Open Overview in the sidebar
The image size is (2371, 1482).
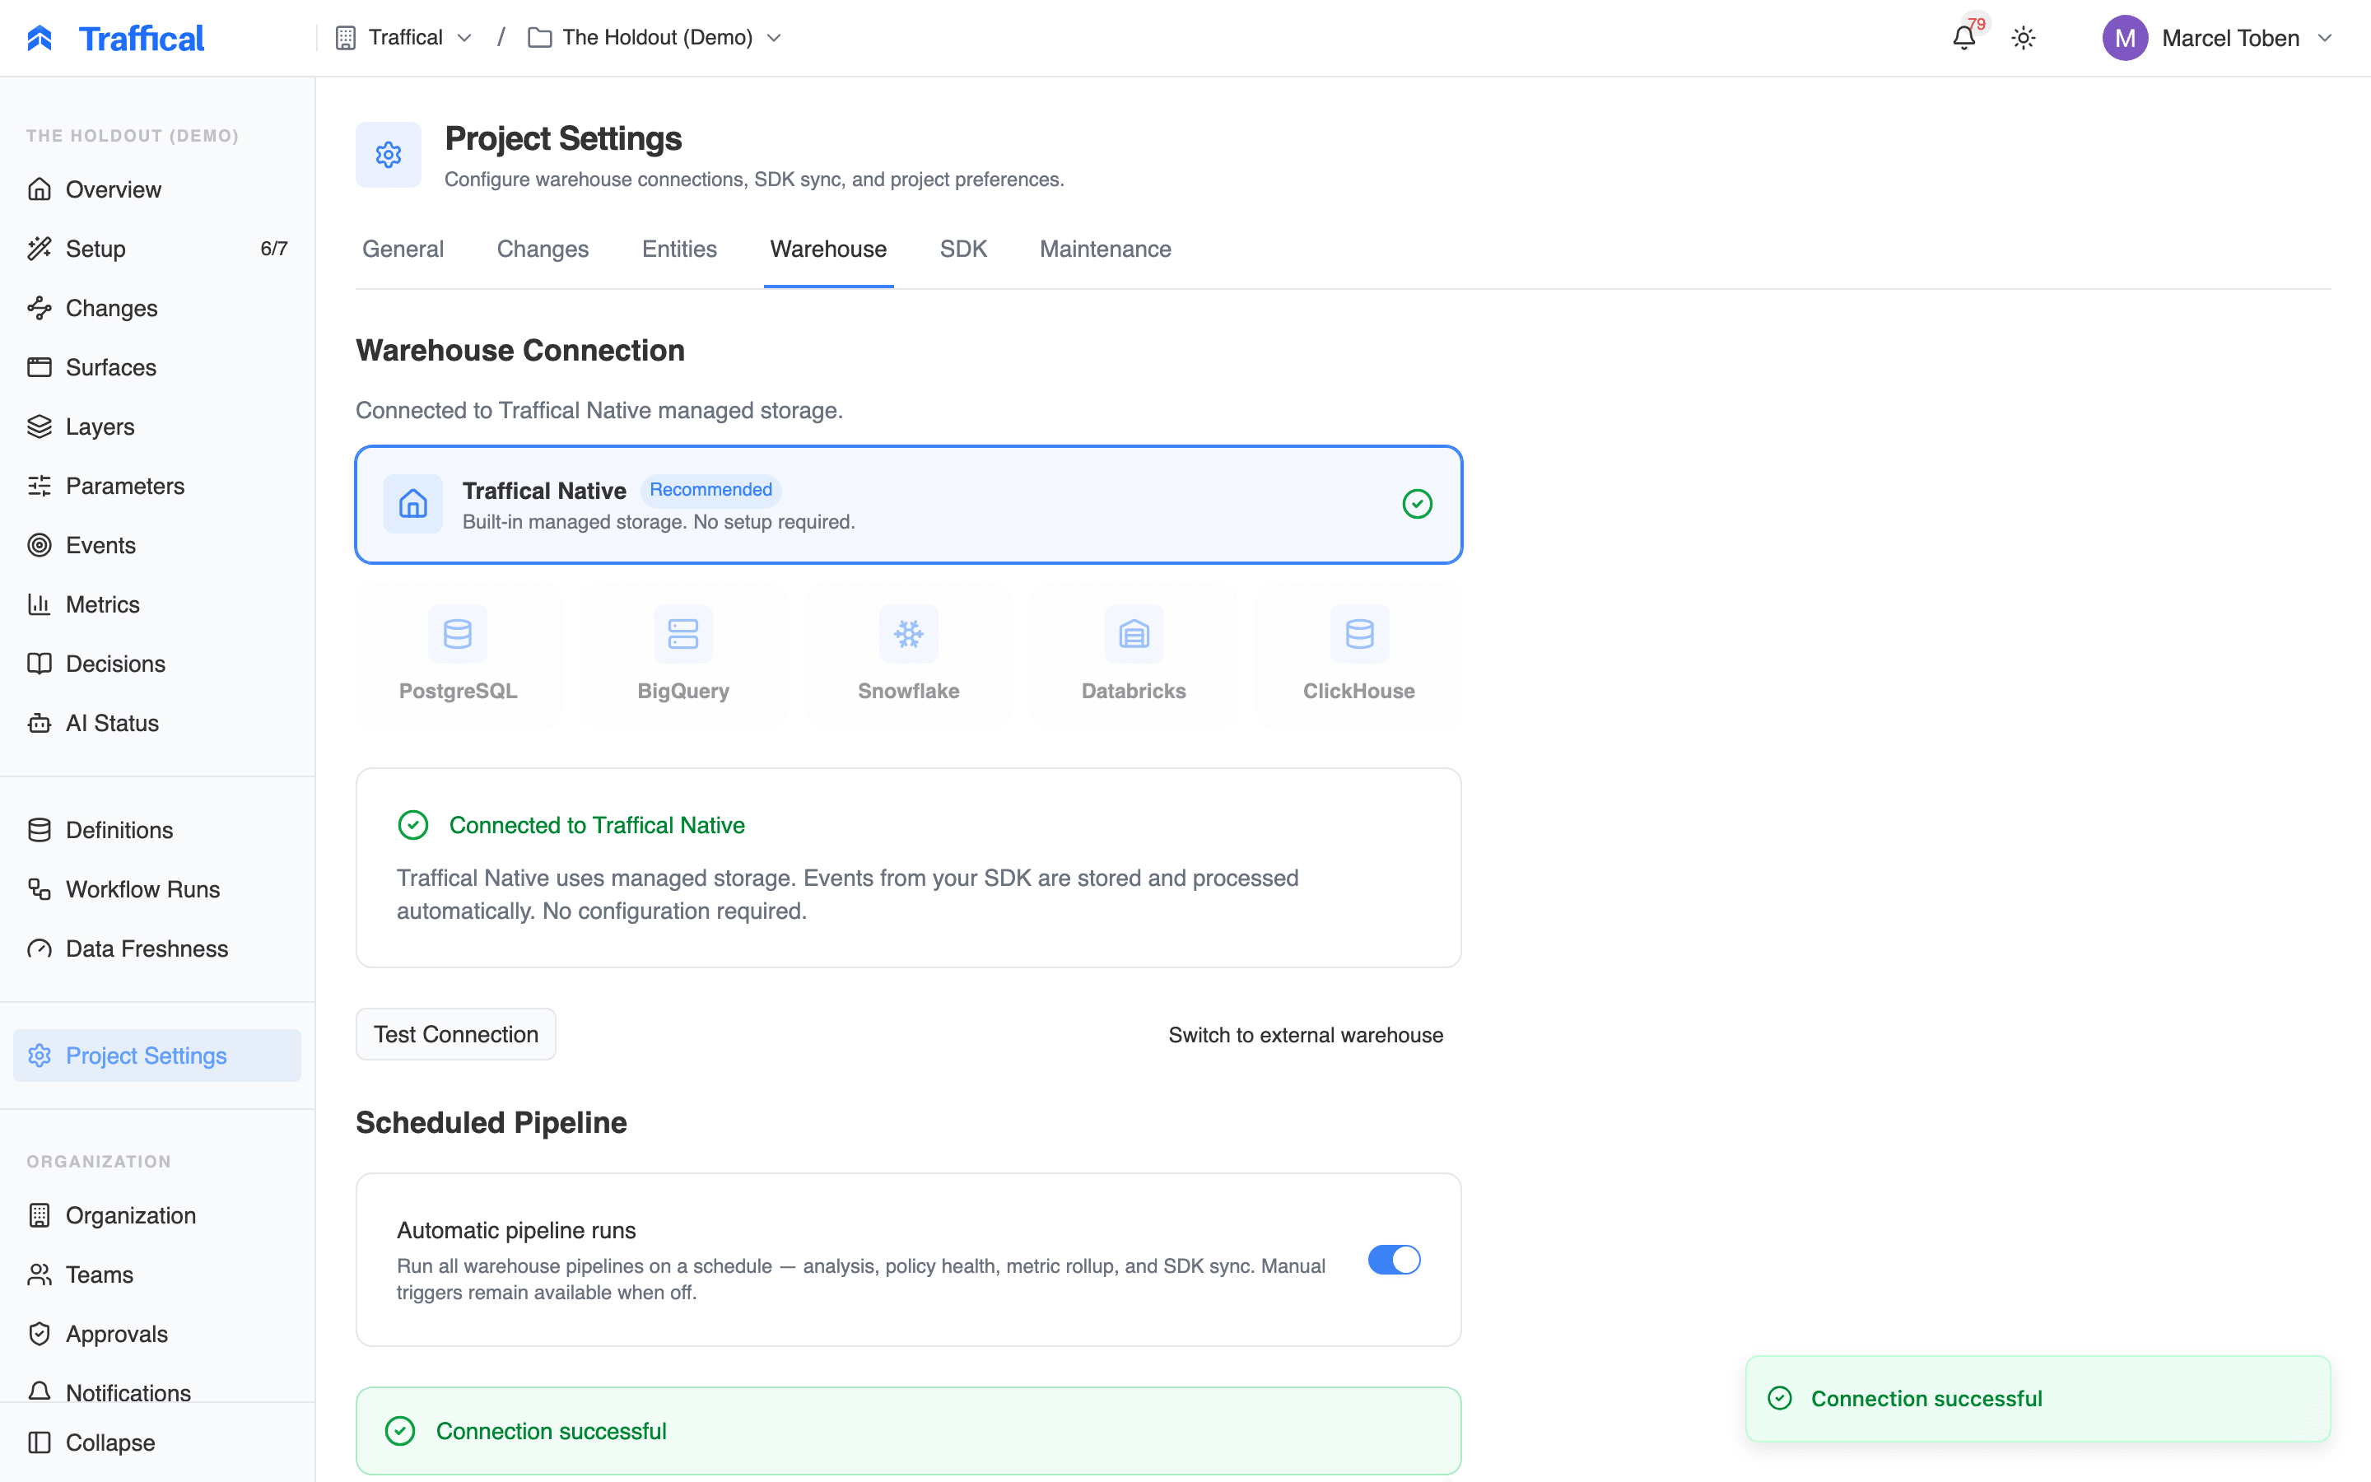(x=156, y=189)
